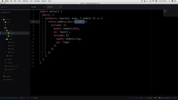Viewport: 178px width, 100px height.
Task: Click the Wi-Fi menu bar icon
Action: point(153,1)
